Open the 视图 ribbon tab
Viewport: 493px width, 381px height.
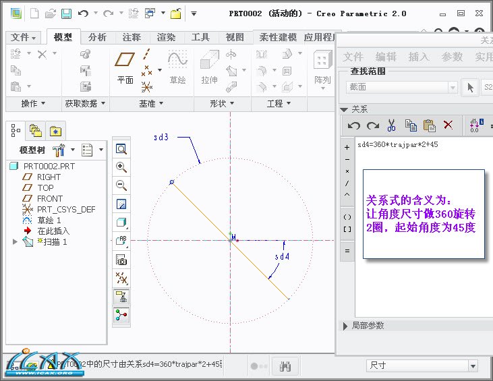tap(235, 37)
